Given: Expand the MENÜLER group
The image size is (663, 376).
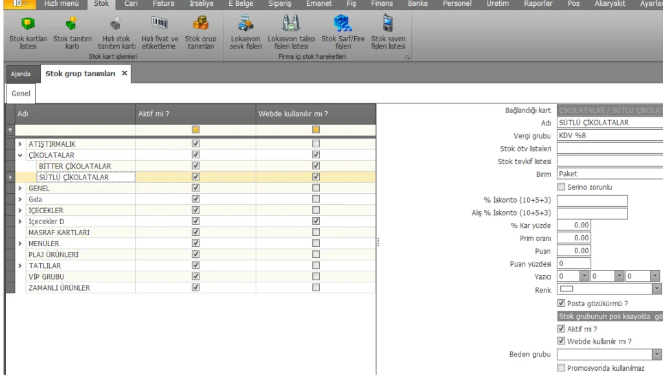Looking at the screenshot, I should 20,244.
